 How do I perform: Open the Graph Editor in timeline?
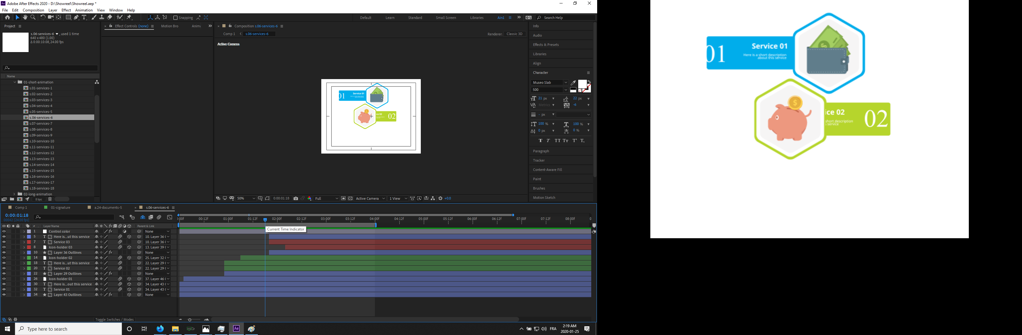coord(170,217)
